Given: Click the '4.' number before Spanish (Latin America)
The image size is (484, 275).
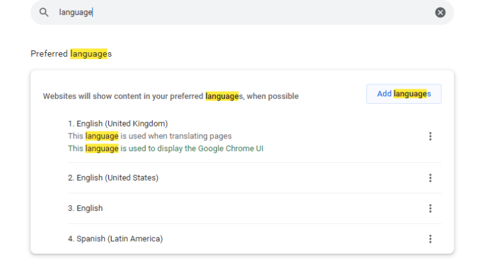Looking at the screenshot, I should pos(71,239).
